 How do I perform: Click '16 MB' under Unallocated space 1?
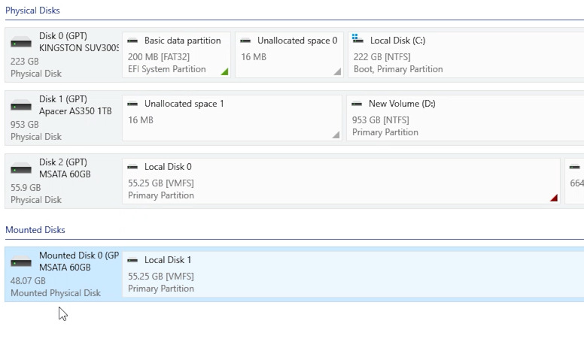[141, 120]
